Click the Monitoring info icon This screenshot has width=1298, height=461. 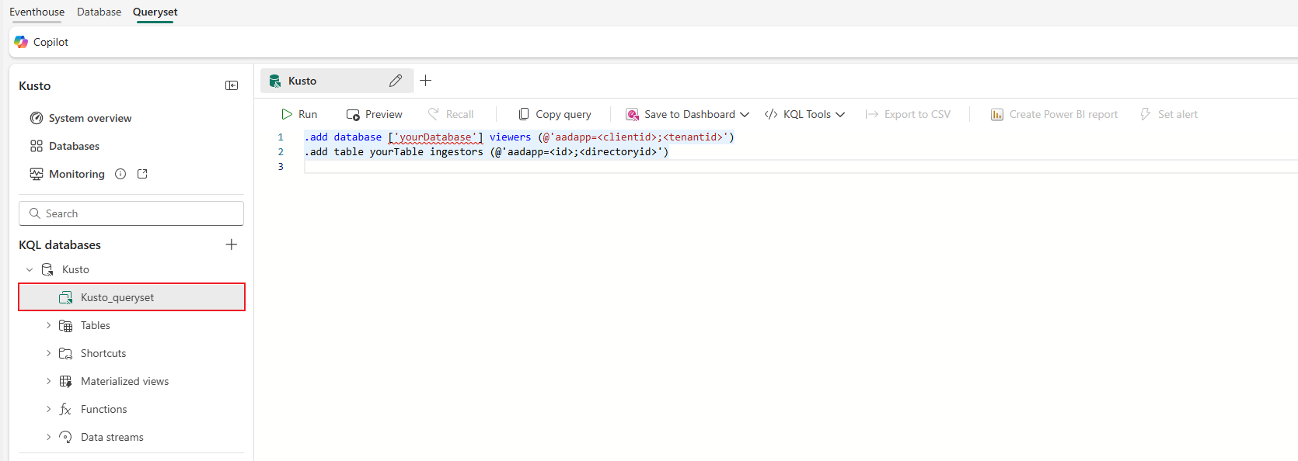pos(120,174)
